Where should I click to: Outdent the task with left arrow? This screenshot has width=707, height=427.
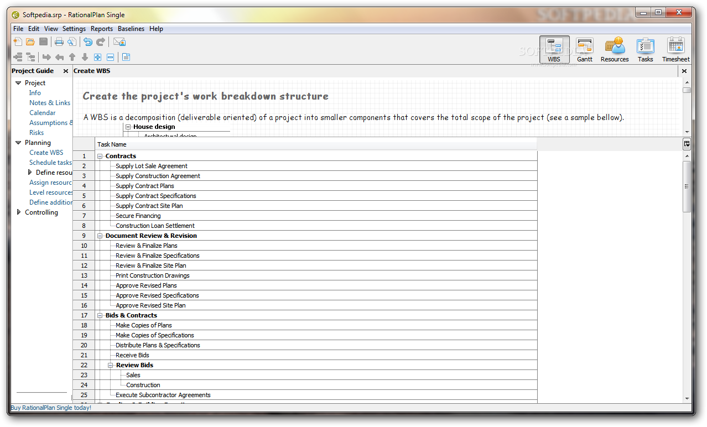pyautogui.click(x=59, y=57)
